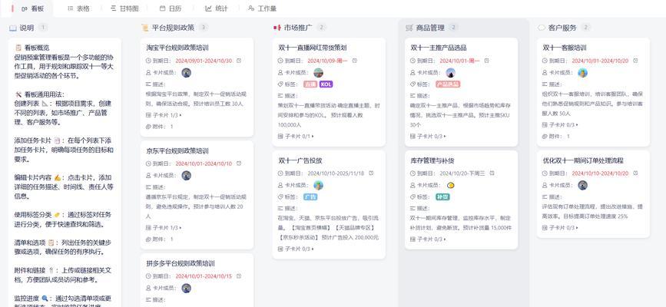This screenshot has height=307, width=666.
Task: Click calendar icon after 淘宝平台规则政策培训 due date
Action: point(239,61)
